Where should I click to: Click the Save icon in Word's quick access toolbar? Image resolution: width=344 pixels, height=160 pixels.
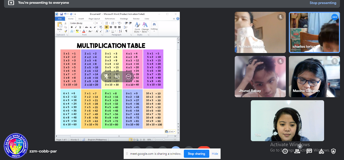(x=61, y=14)
